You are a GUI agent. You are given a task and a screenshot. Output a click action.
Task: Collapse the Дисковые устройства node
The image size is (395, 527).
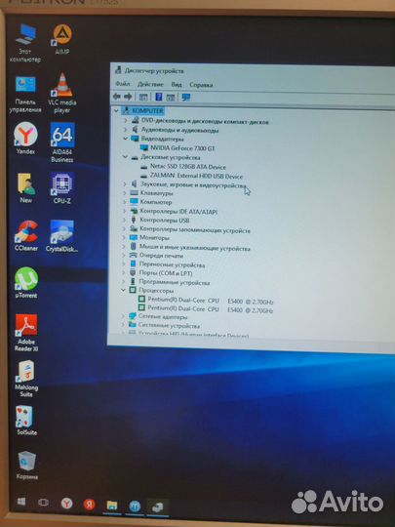tap(125, 157)
